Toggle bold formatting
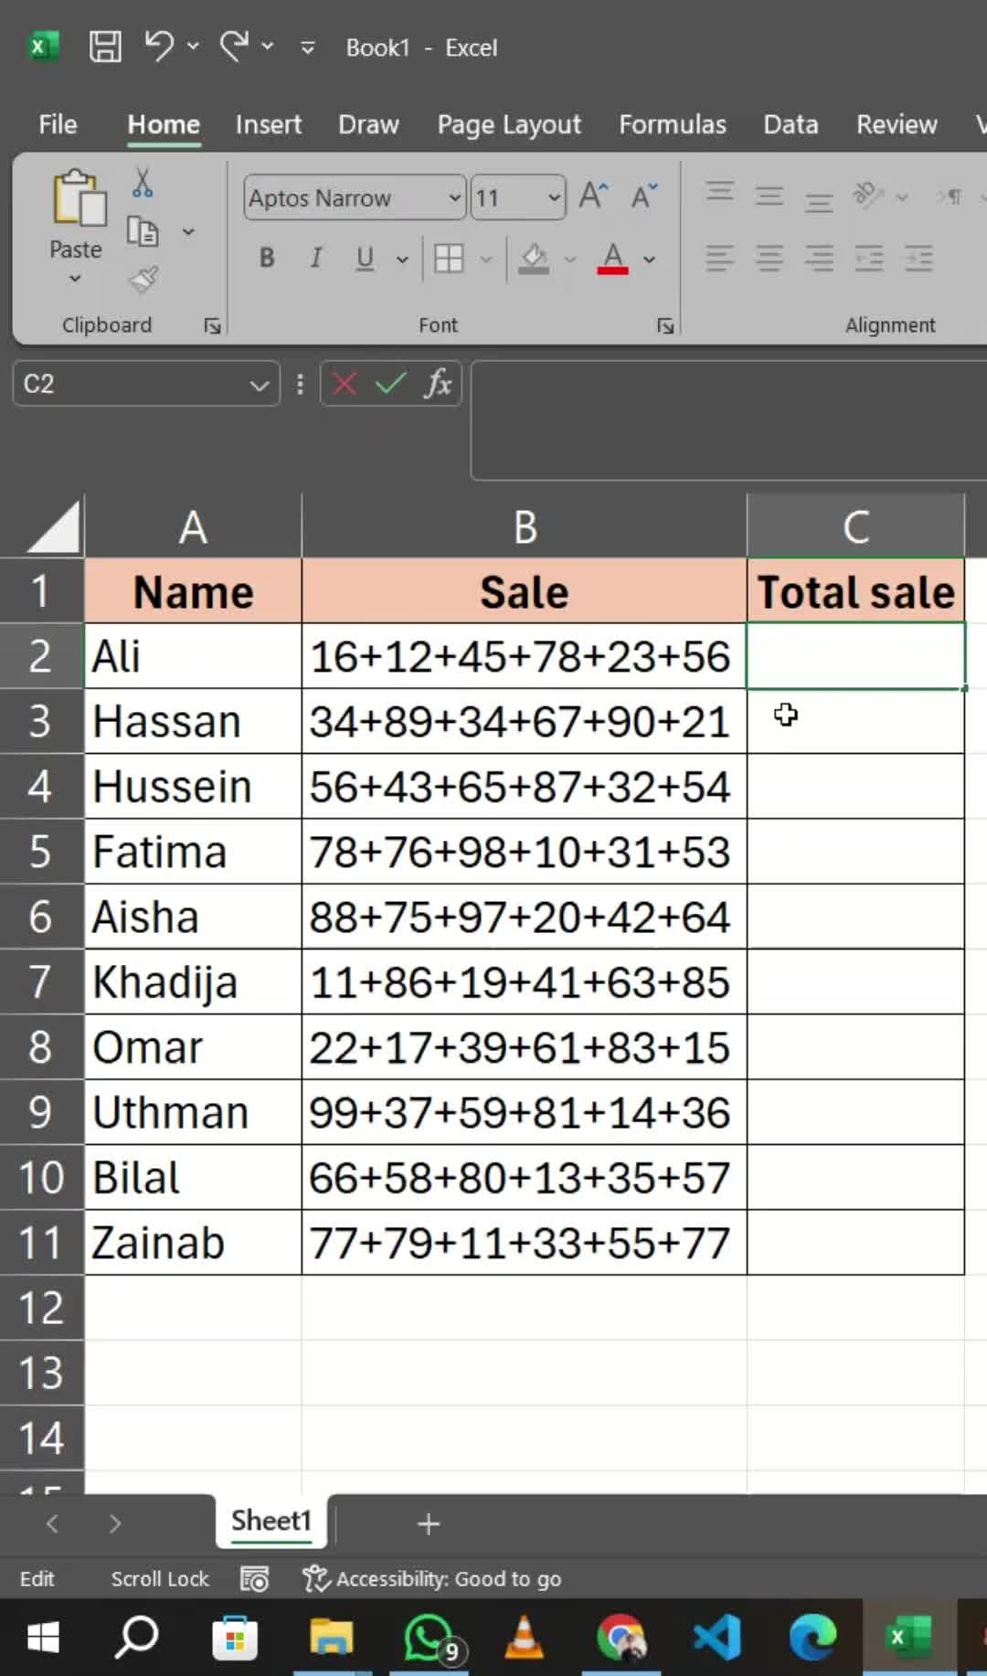The height and width of the screenshot is (1676, 987). coord(267,259)
